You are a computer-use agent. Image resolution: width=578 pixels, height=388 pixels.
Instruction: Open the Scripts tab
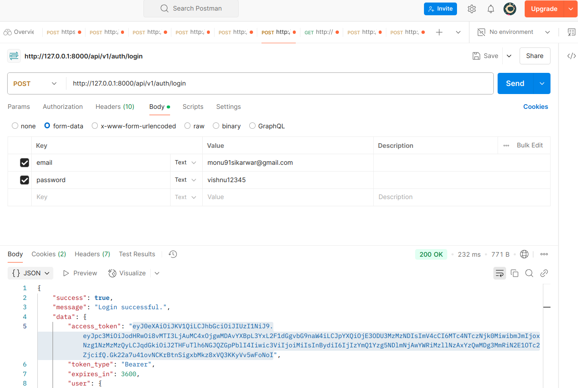click(x=193, y=107)
